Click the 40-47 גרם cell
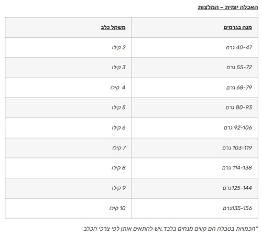262x236 pixels. coord(194,47)
